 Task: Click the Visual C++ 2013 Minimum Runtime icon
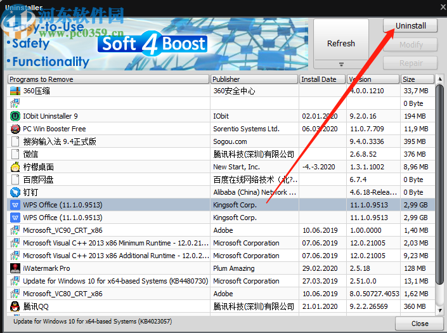[x=15, y=243]
